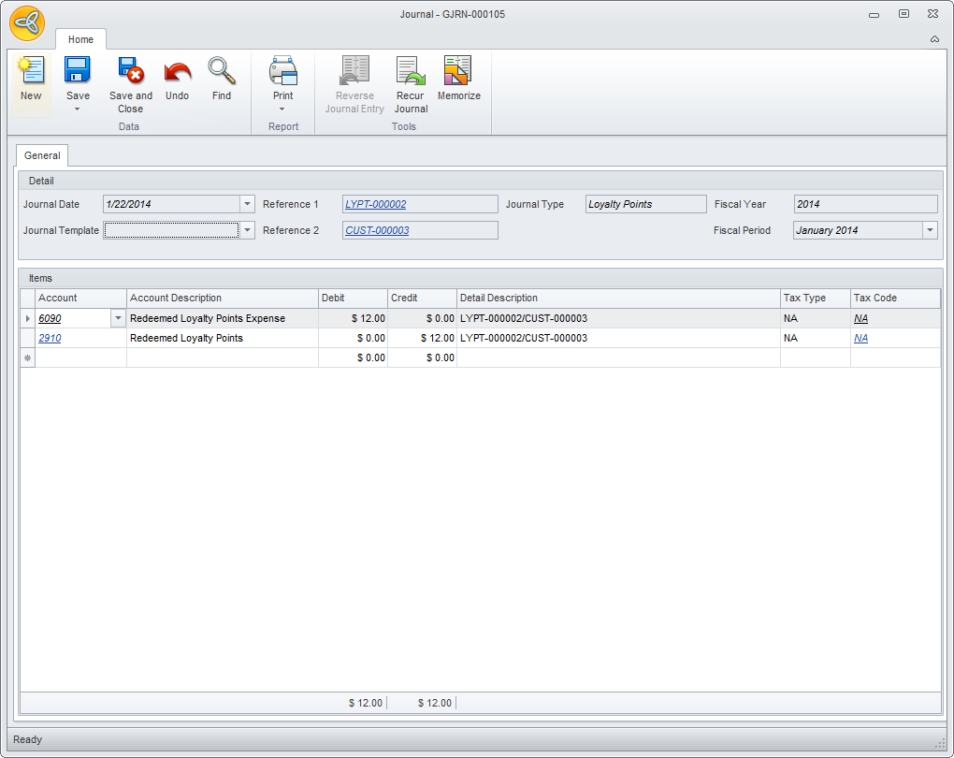This screenshot has height=758, width=954.
Task: Click Reverse Journal Entry icon
Action: (x=354, y=70)
